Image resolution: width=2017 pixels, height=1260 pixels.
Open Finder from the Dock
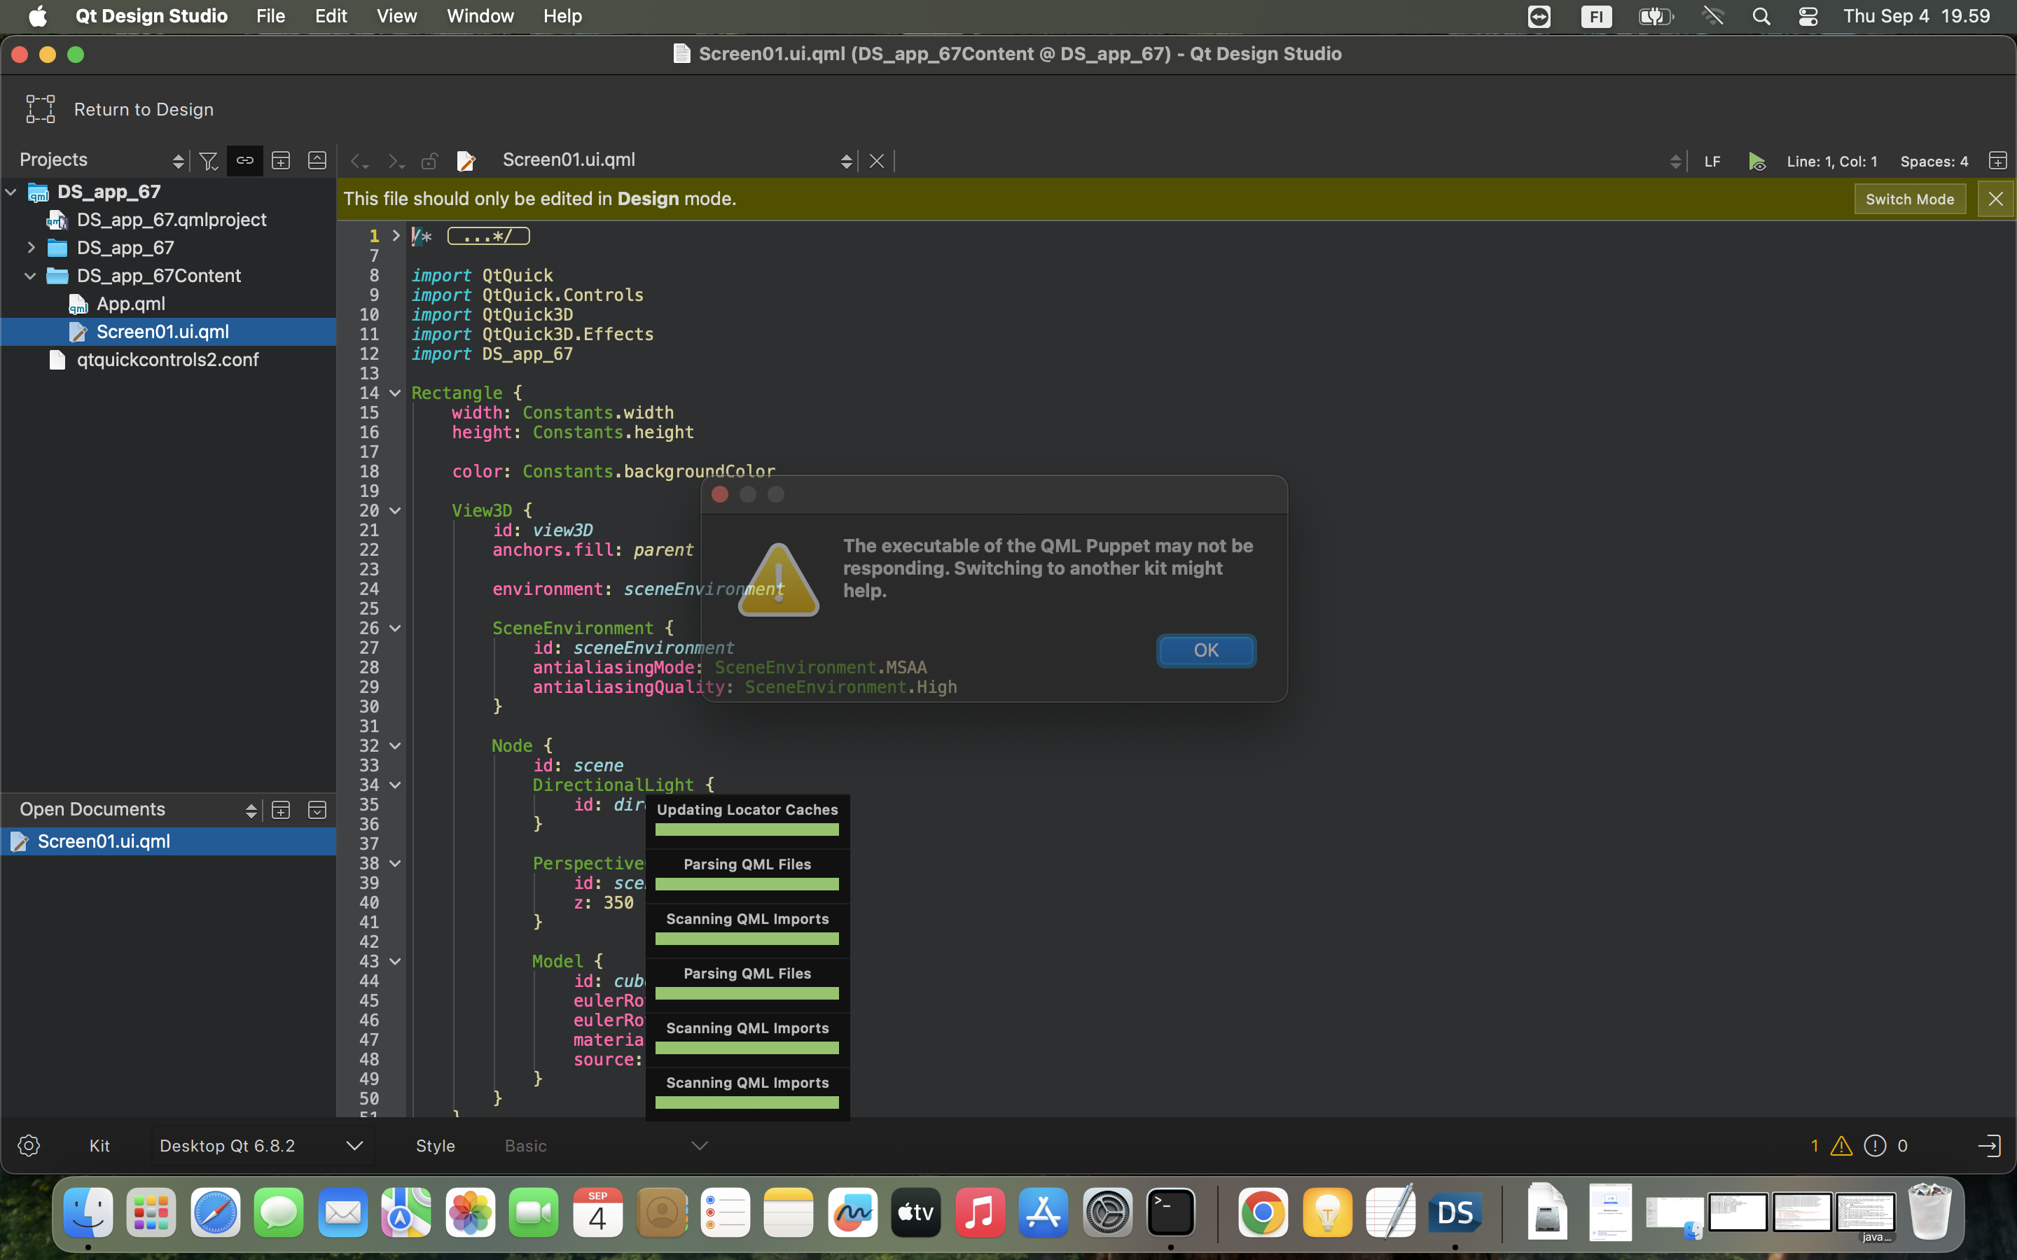(88, 1212)
